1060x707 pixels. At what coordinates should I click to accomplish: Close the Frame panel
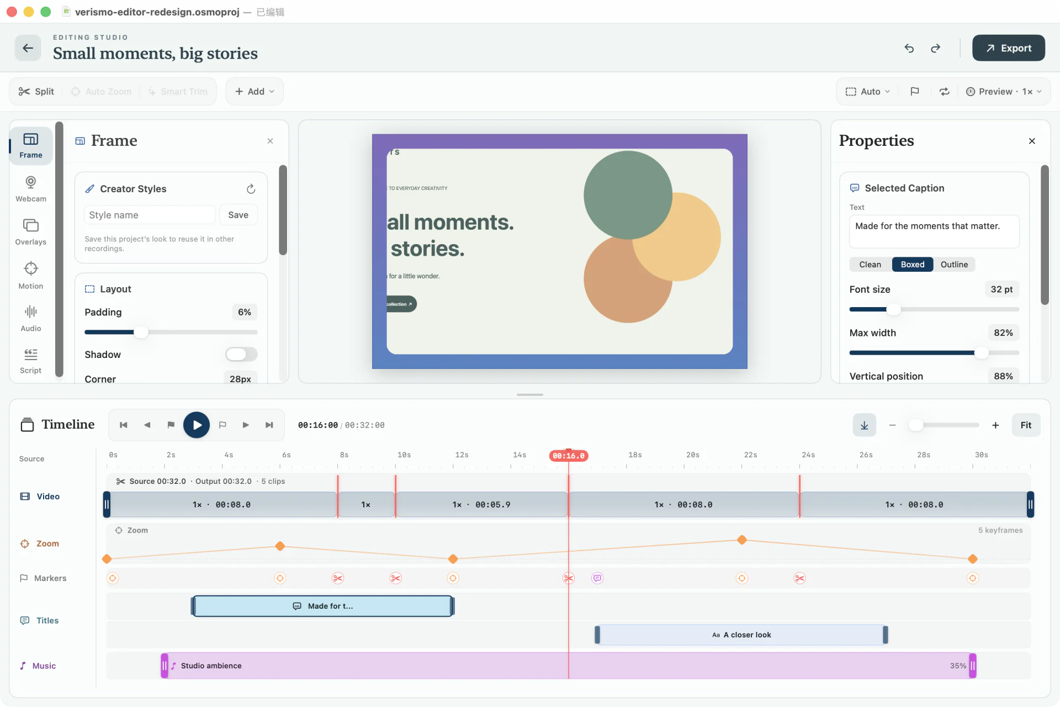pyautogui.click(x=271, y=141)
